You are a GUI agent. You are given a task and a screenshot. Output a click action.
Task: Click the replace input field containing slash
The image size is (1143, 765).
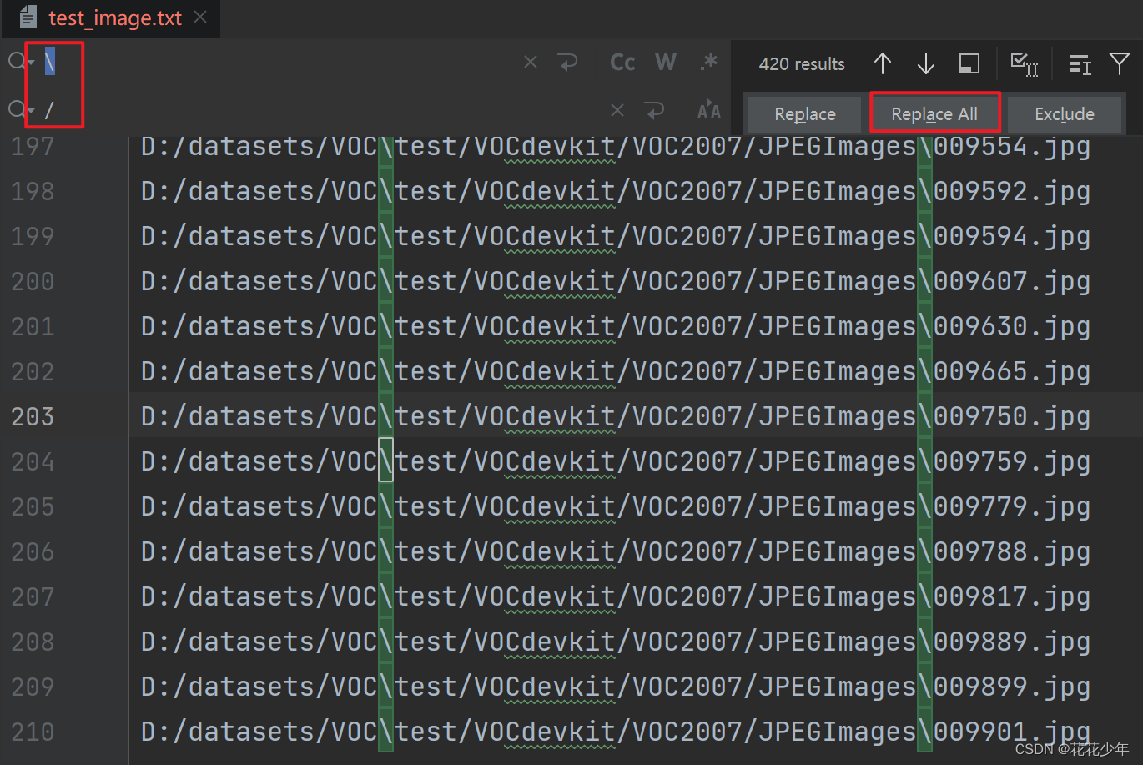coord(317,110)
